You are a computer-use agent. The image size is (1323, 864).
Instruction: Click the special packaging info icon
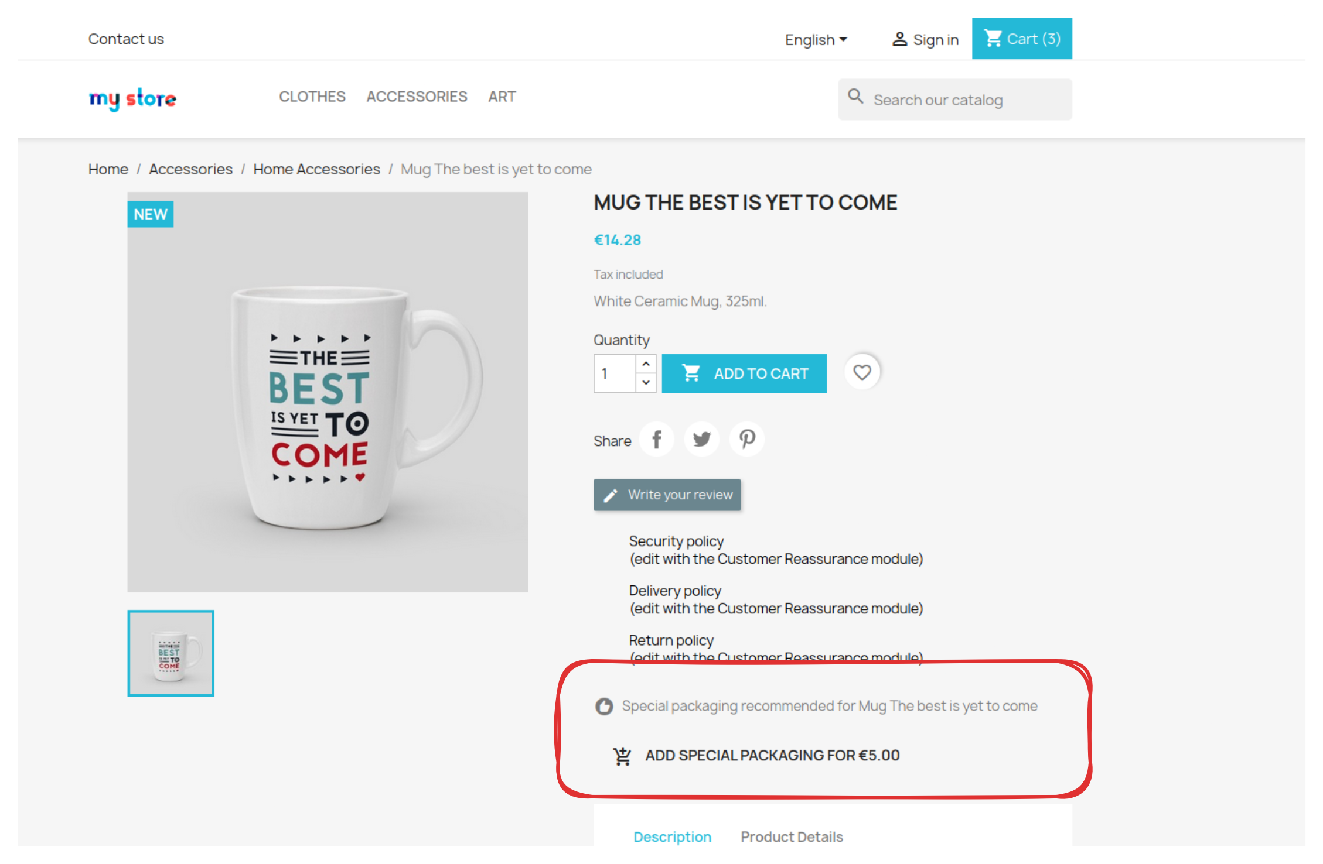pyautogui.click(x=604, y=707)
